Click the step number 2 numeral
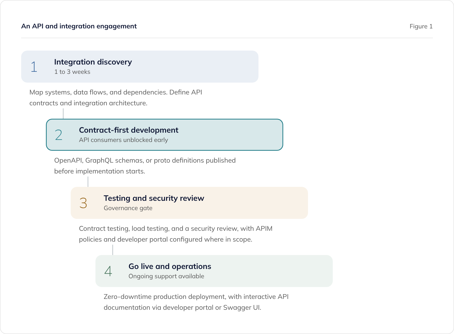The width and height of the screenshot is (454, 334). (59, 135)
